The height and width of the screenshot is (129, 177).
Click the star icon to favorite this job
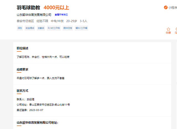point(168,29)
